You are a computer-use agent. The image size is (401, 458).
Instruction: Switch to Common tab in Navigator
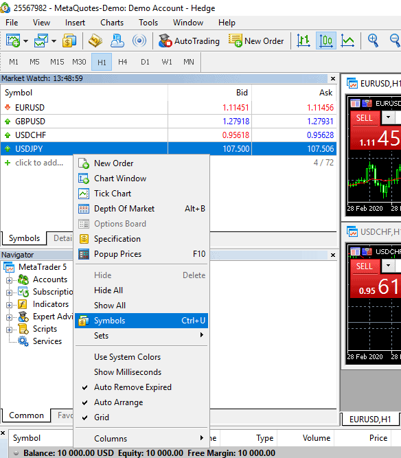click(x=26, y=415)
